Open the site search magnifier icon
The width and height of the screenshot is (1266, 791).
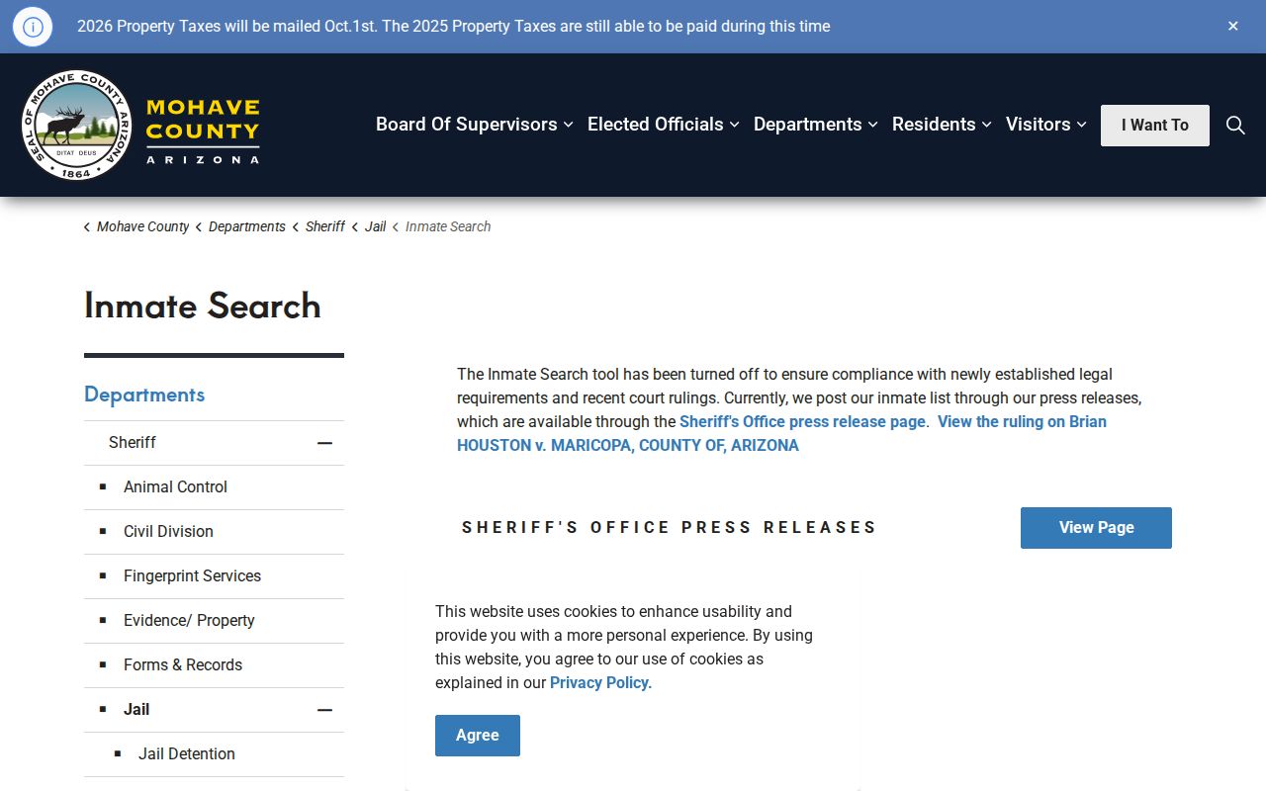[1235, 125]
